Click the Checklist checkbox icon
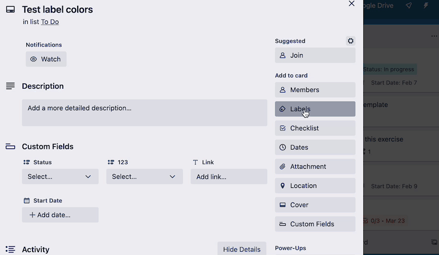 [x=282, y=128]
